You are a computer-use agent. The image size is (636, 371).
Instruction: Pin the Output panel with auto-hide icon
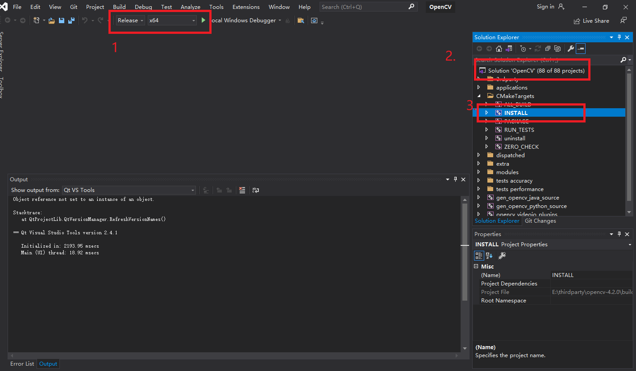(x=456, y=179)
